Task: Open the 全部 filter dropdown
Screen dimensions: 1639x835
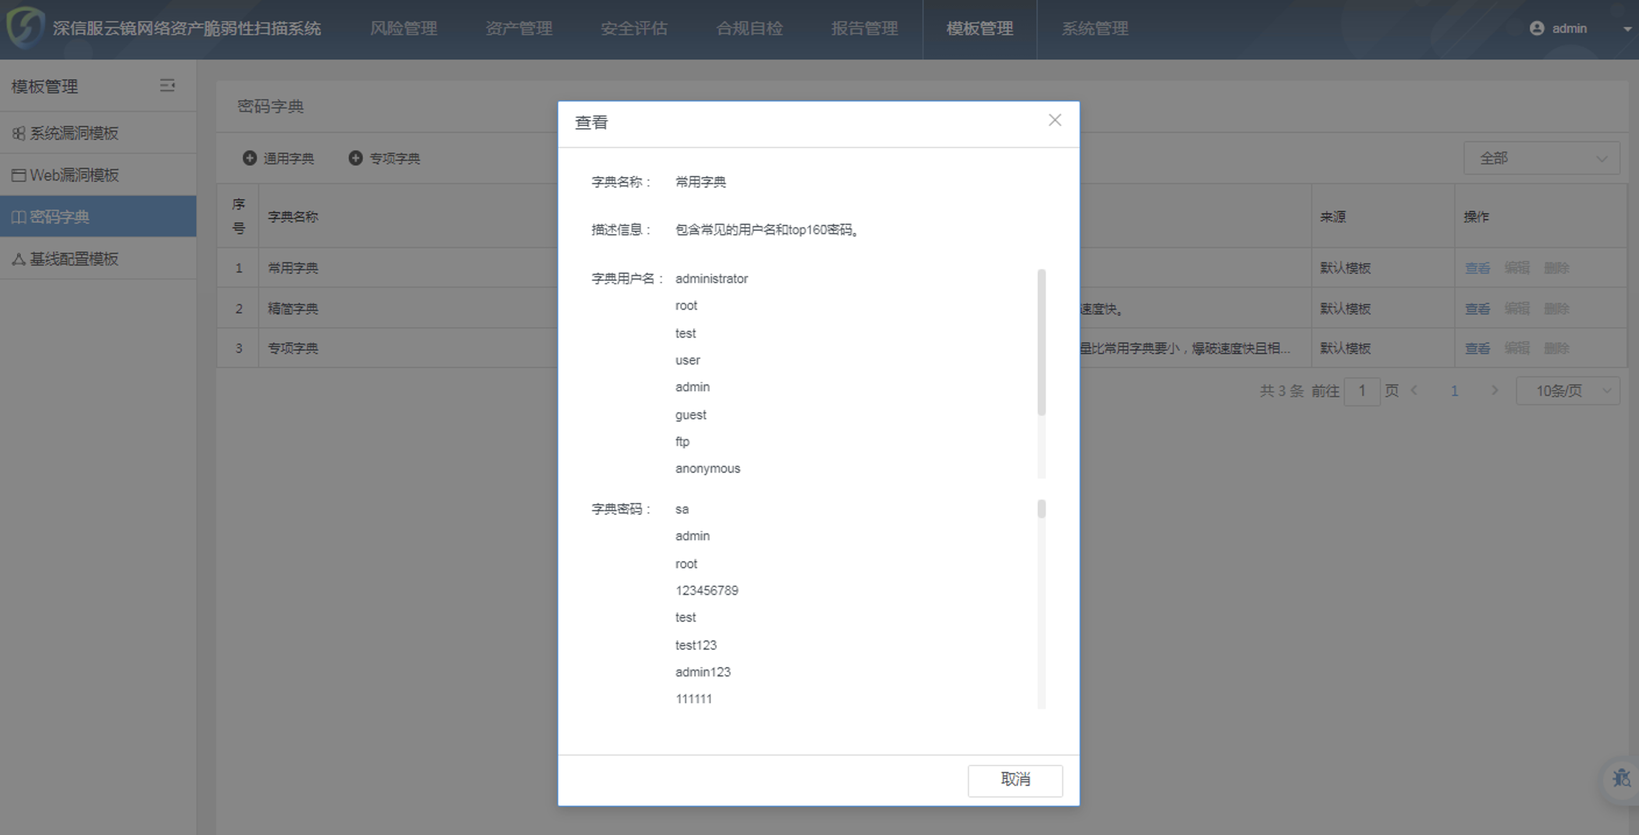Action: click(1541, 158)
